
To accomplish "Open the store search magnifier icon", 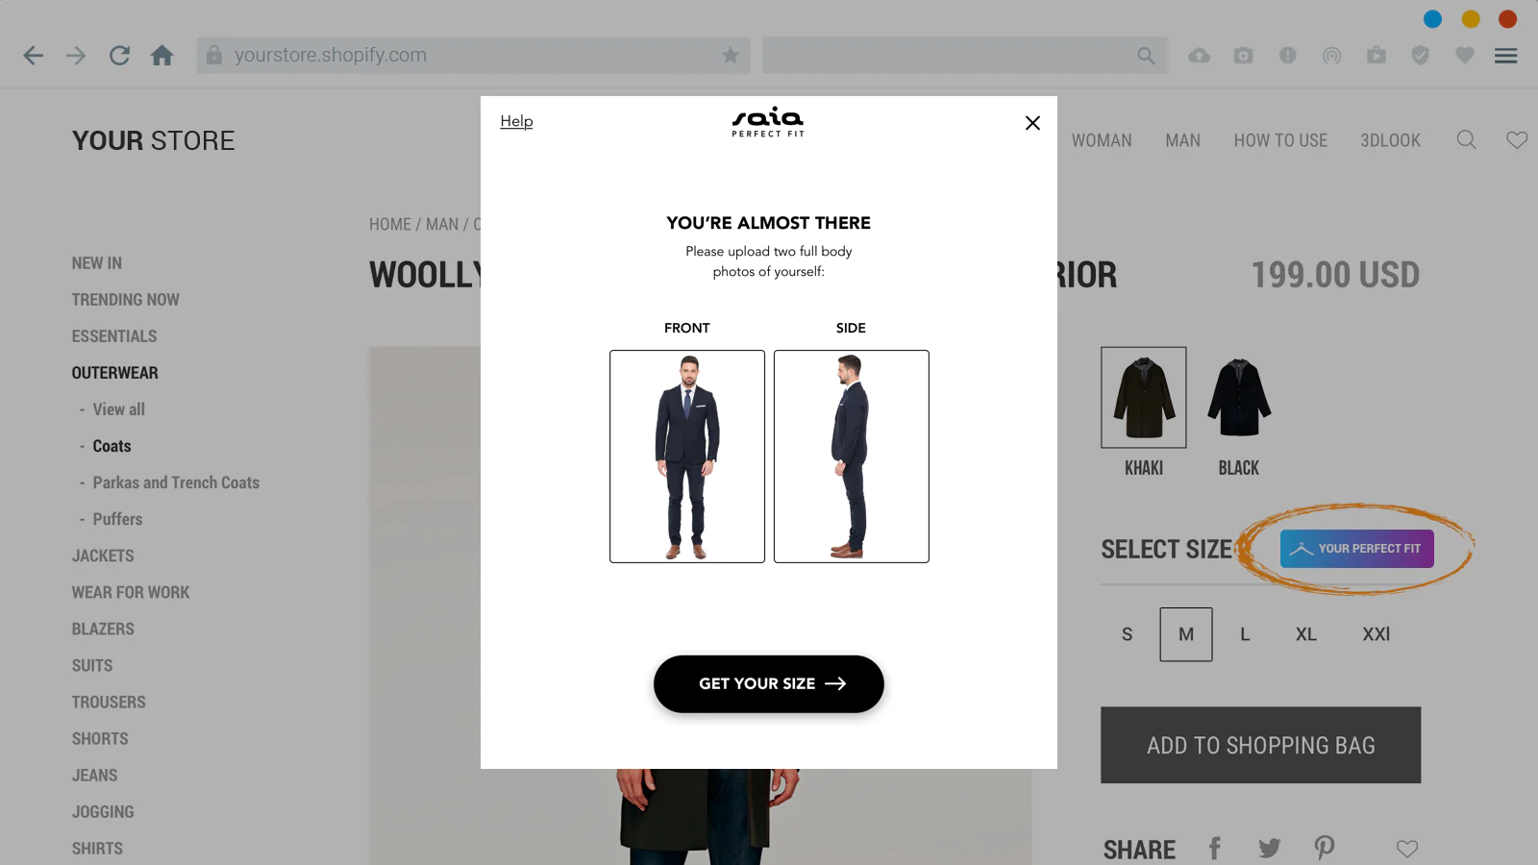I will click(x=1466, y=140).
